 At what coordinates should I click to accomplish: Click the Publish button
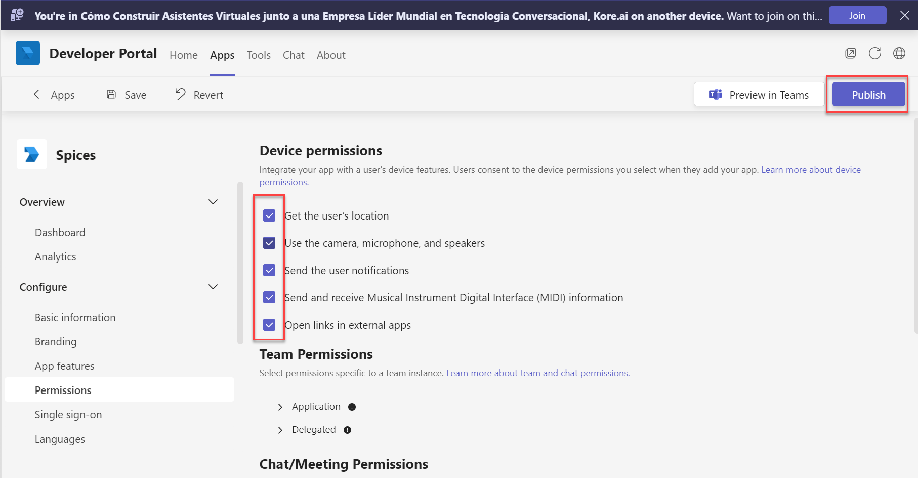click(x=868, y=95)
